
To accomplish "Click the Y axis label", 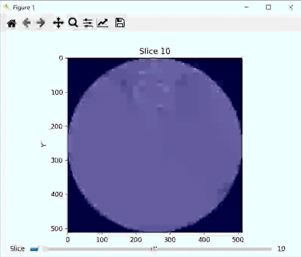I will pyautogui.click(x=43, y=145).
